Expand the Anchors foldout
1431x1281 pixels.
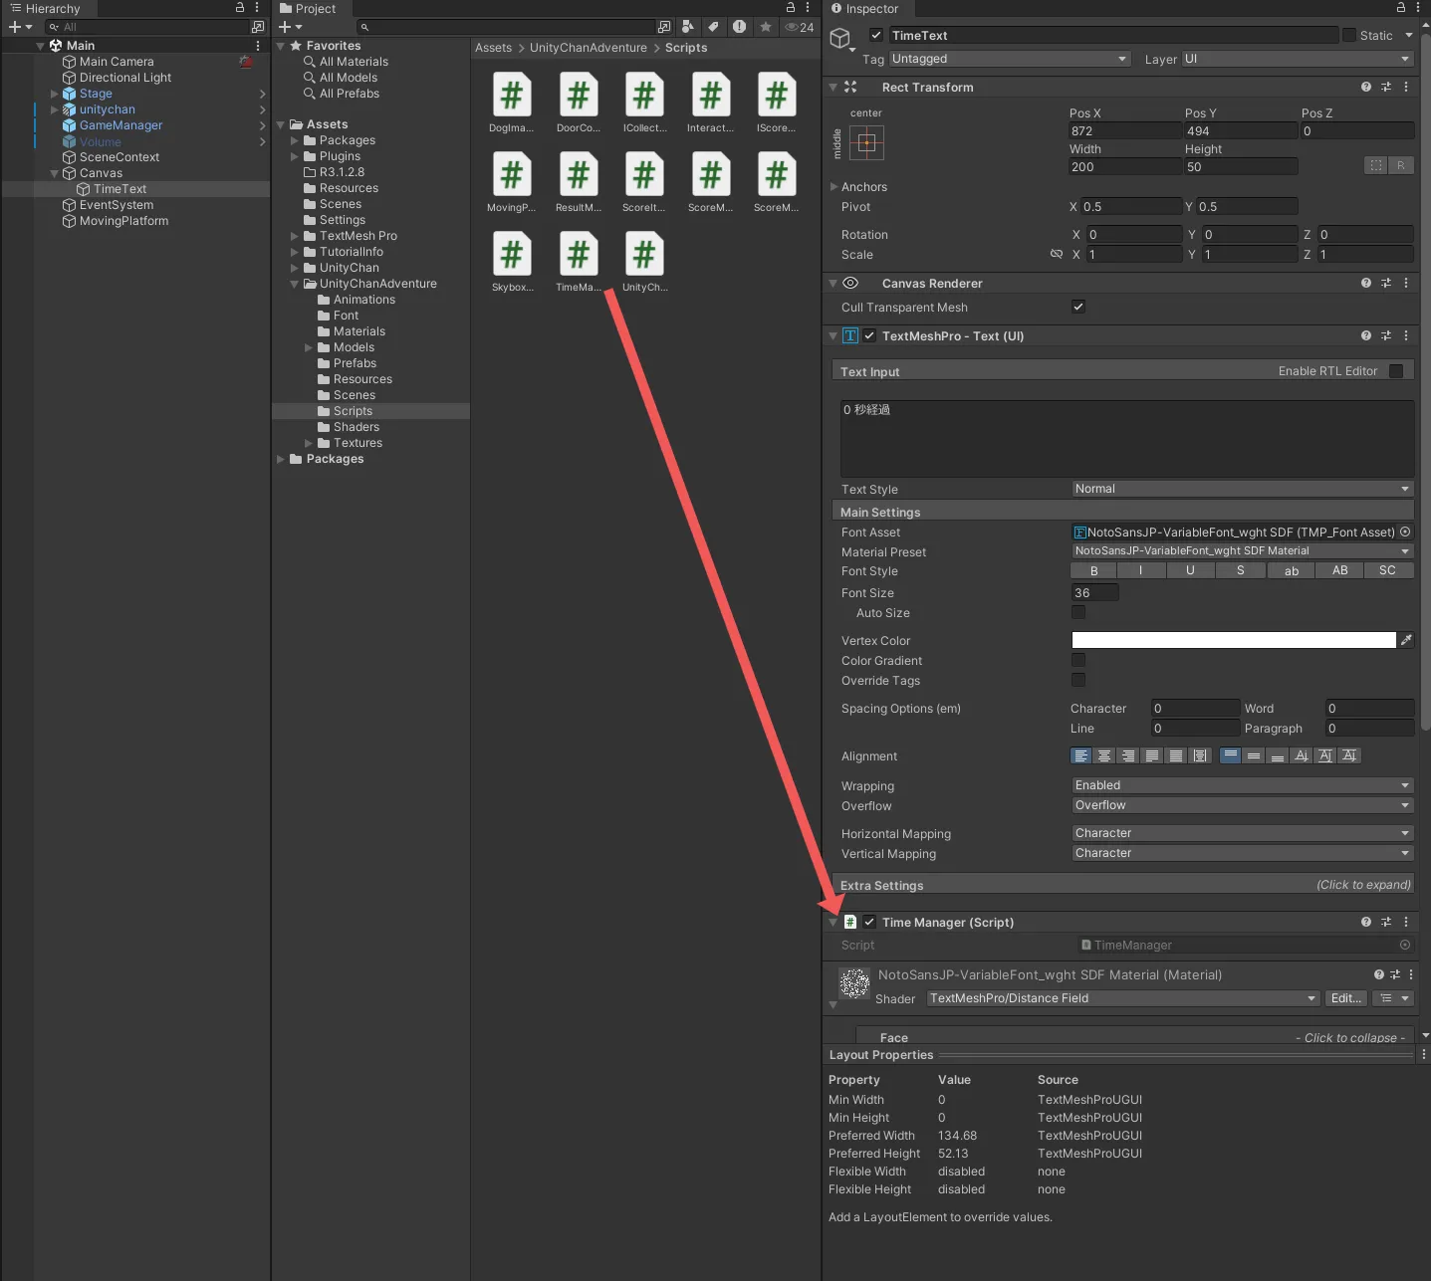click(x=835, y=186)
